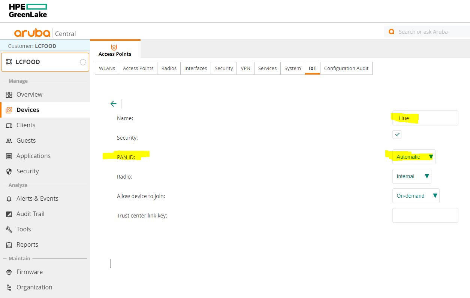Click the LCFOOD group selector button
Screen dimensions: 470x298
[45, 62]
